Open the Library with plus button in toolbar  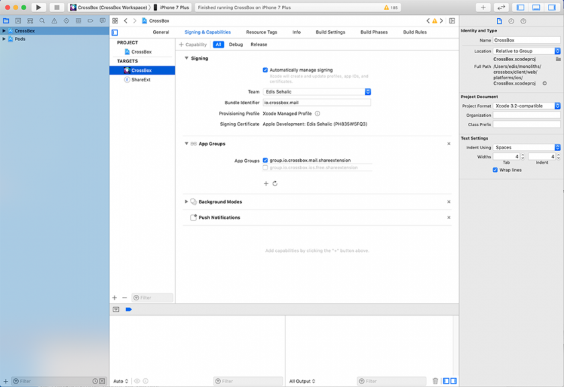click(483, 7)
